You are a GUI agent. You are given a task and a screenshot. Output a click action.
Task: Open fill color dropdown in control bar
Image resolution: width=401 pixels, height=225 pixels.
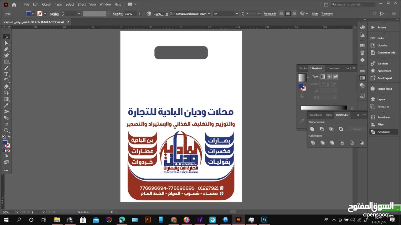tap(33, 14)
